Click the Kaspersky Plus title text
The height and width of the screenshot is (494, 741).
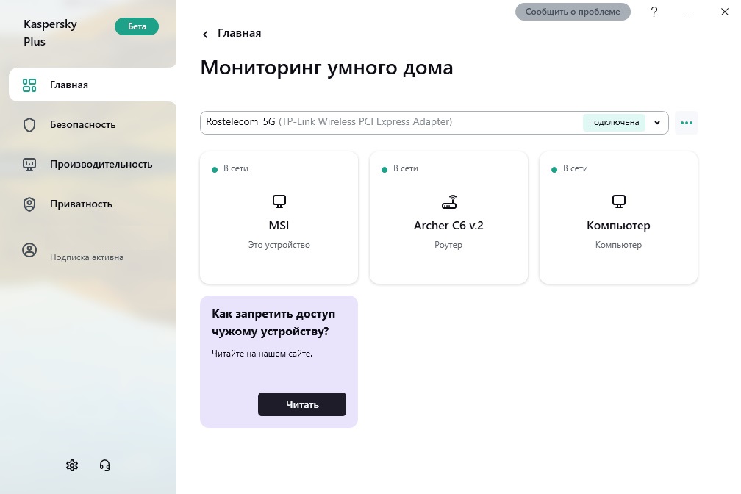[x=50, y=32]
